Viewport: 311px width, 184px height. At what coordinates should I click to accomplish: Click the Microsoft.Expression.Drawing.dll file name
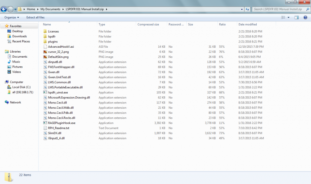pos(69,98)
